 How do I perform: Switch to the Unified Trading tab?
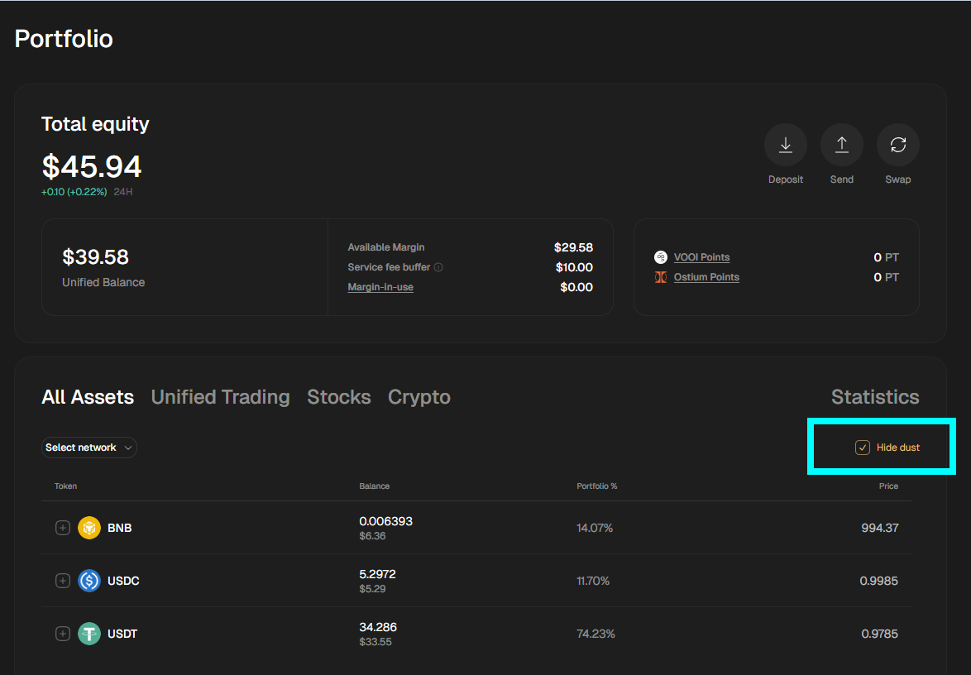(220, 397)
